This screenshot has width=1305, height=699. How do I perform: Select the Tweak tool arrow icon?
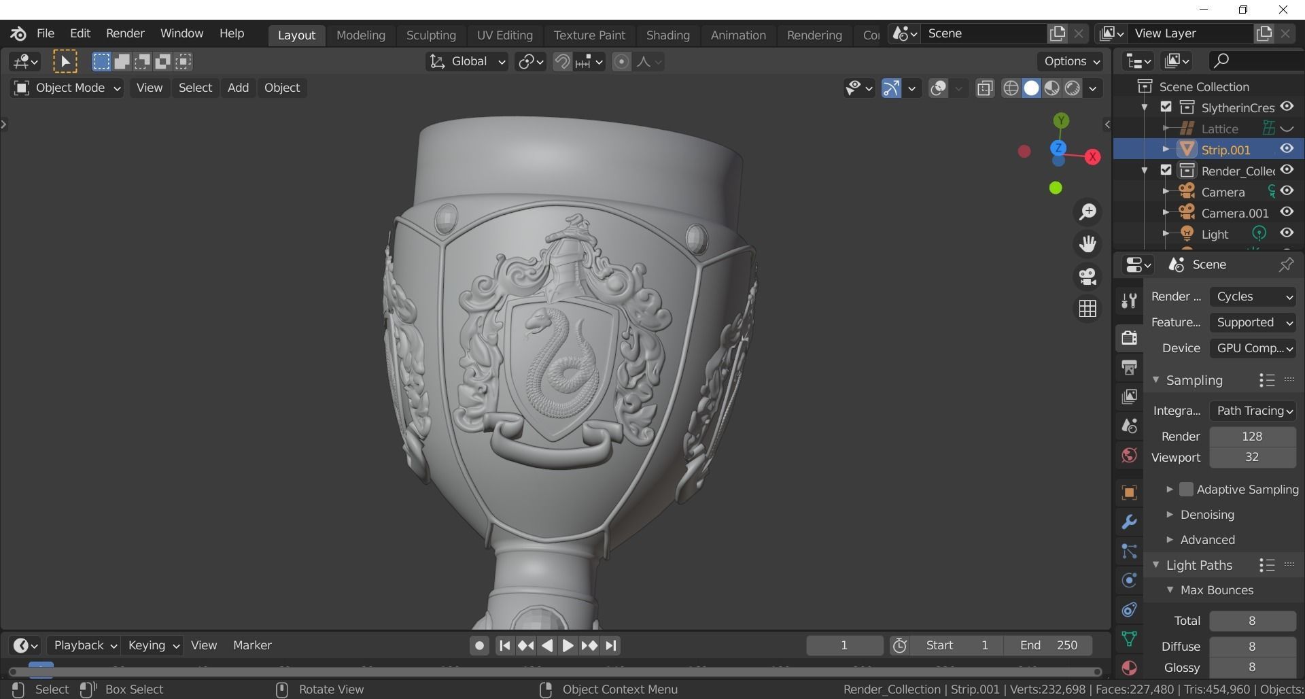click(65, 62)
